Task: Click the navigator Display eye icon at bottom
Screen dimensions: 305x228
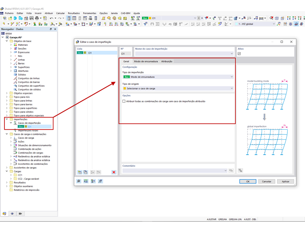Action: coord(12,214)
